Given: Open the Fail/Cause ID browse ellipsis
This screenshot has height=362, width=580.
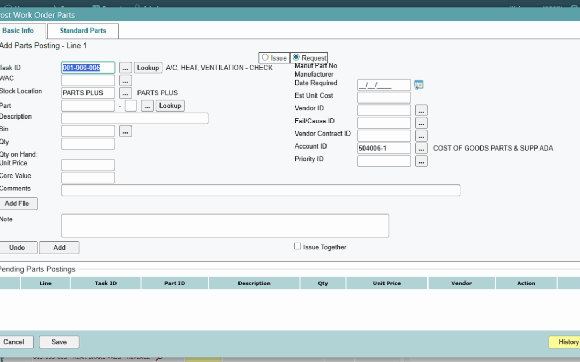Looking at the screenshot, I should point(422,123).
